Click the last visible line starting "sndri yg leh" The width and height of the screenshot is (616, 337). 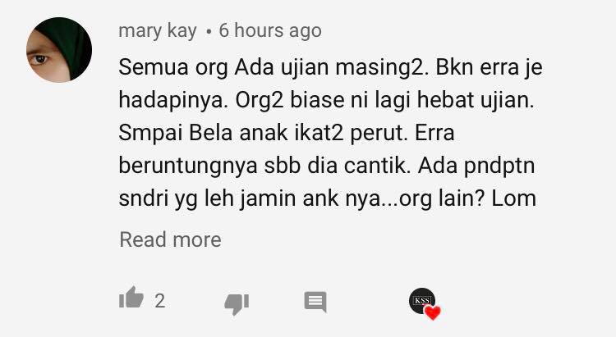pyautogui.click(x=327, y=198)
